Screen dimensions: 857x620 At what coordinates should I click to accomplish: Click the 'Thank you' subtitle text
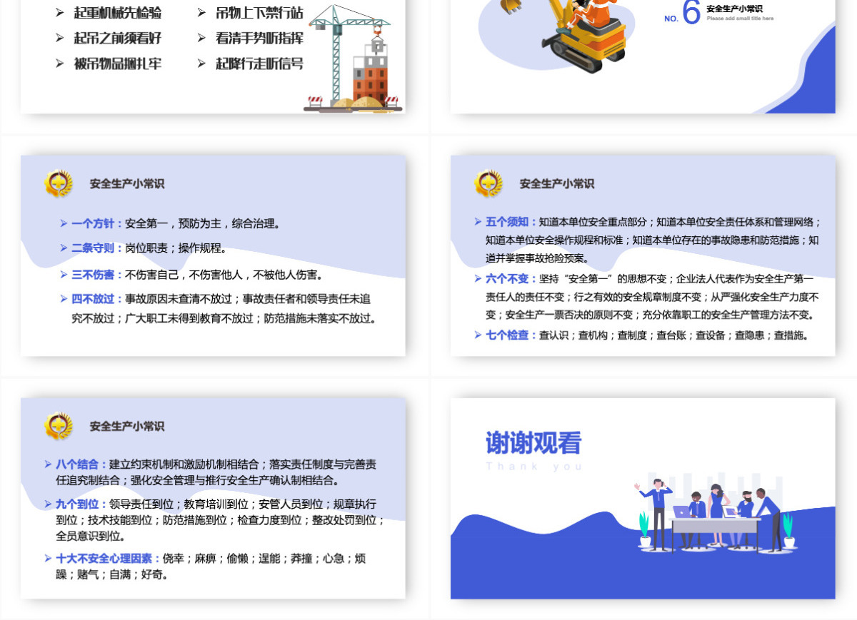533,467
